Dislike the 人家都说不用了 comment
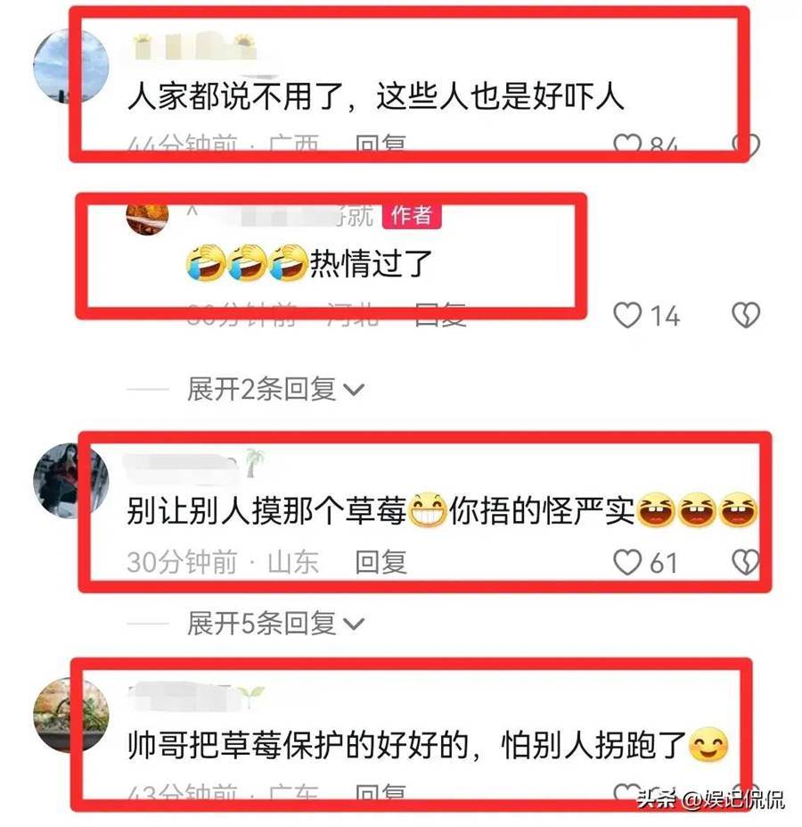The image size is (802, 827). [748, 144]
